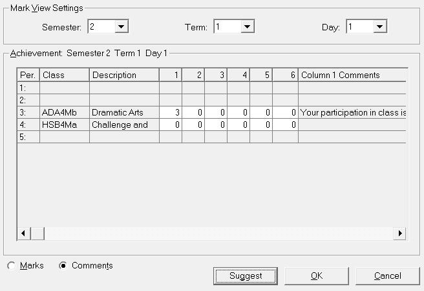Open the Term dropdown

[x=248, y=26]
